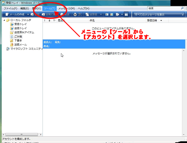Click the このビューにはアイテムがありません message
This screenshot has width=187, height=143.
point(113,28)
